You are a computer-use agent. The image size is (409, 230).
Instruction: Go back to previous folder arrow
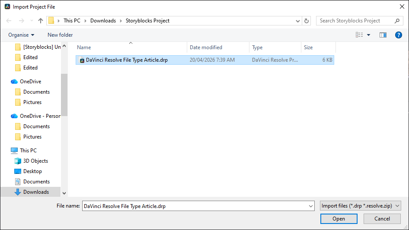pyautogui.click(x=9, y=21)
